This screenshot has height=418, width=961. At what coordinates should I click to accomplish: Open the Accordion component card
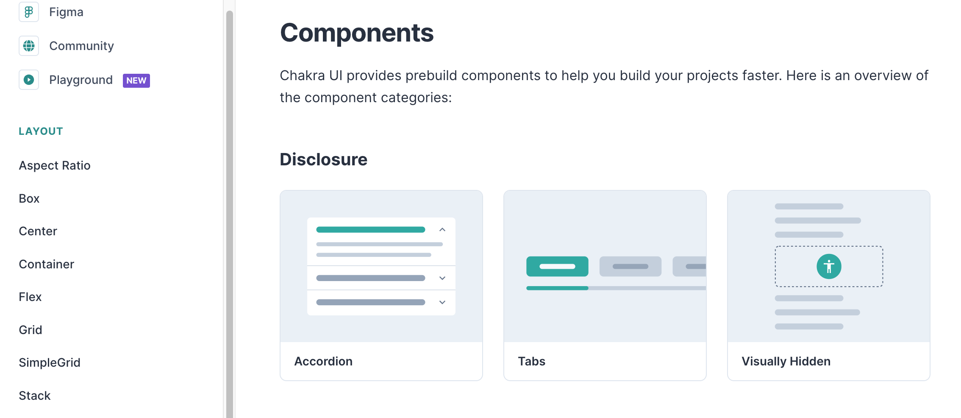(381, 285)
